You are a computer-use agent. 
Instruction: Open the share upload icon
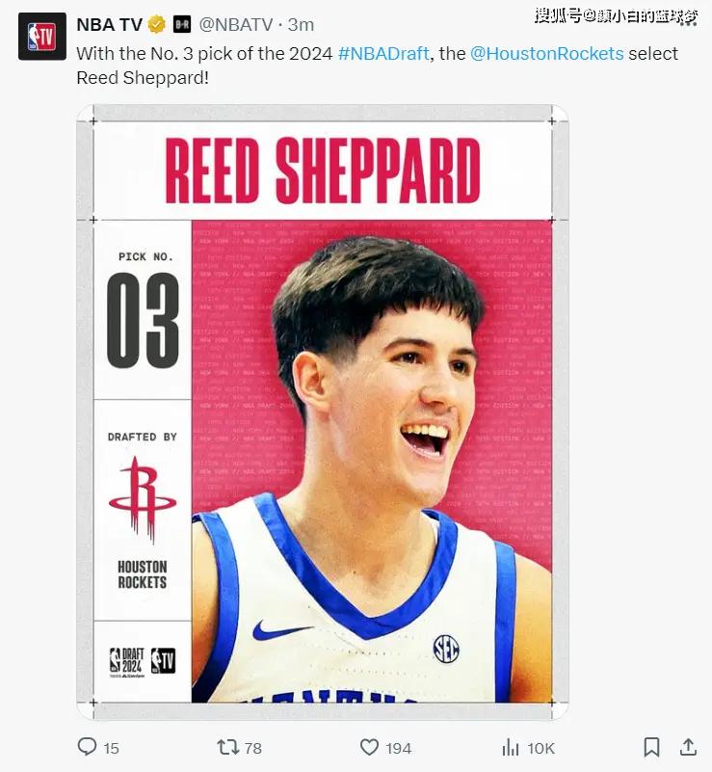688,747
